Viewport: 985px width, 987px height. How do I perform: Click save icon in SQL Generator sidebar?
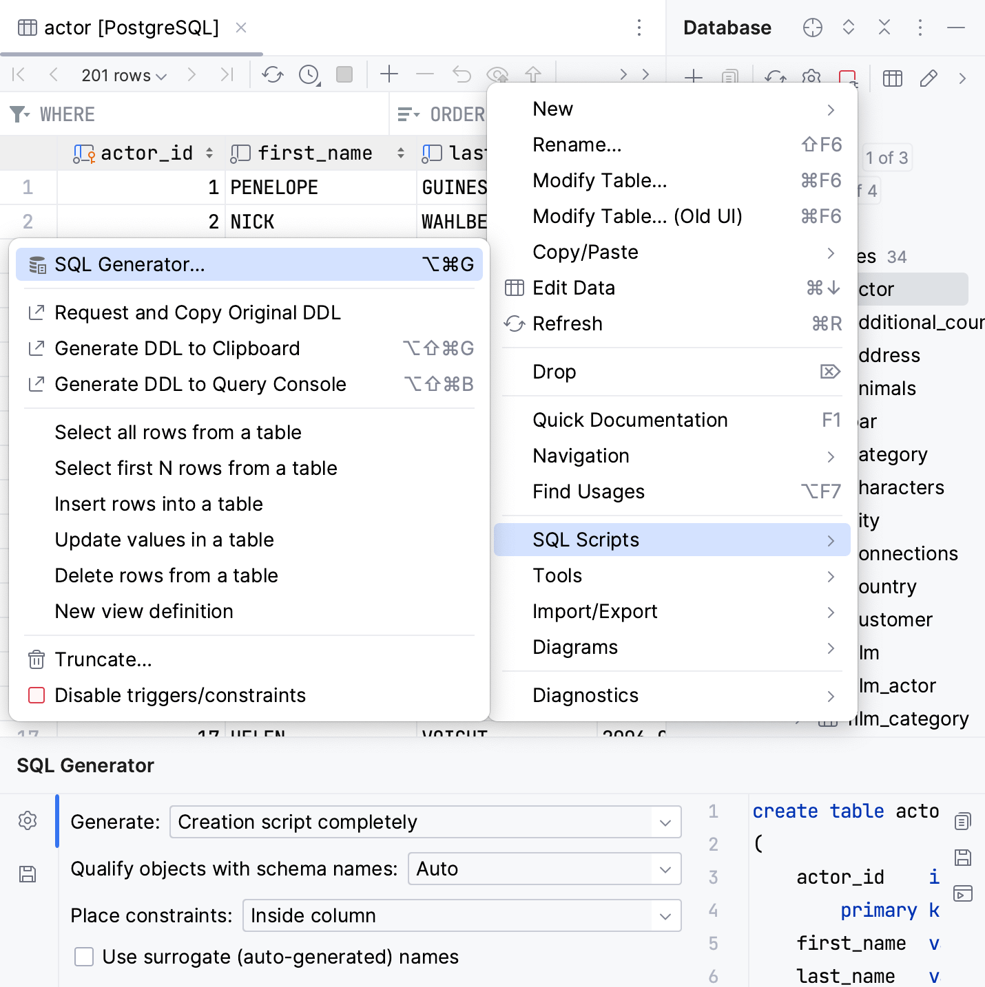28,874
